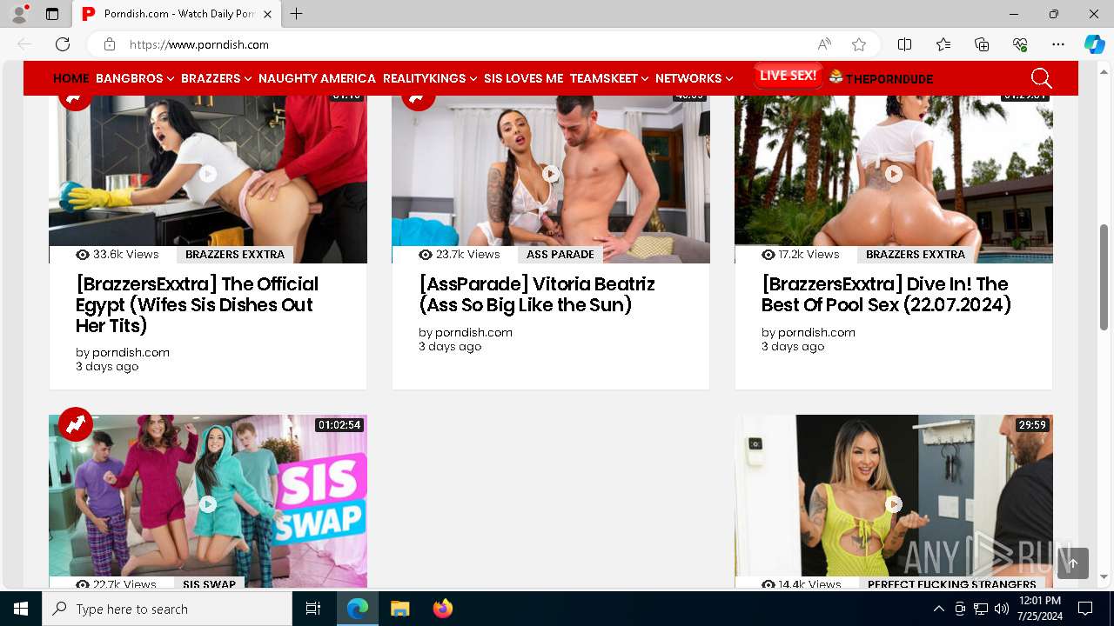The height and width of the screenshot is (626, 1114).
Task: Expand the BRAZZERS dropdown menu
Action: pyautogui.click(x=217, y=78)
